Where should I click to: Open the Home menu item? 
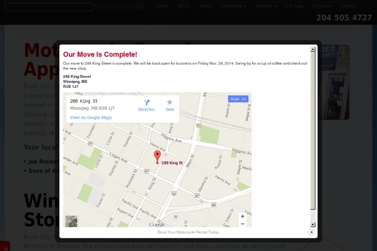pos(161,6)
